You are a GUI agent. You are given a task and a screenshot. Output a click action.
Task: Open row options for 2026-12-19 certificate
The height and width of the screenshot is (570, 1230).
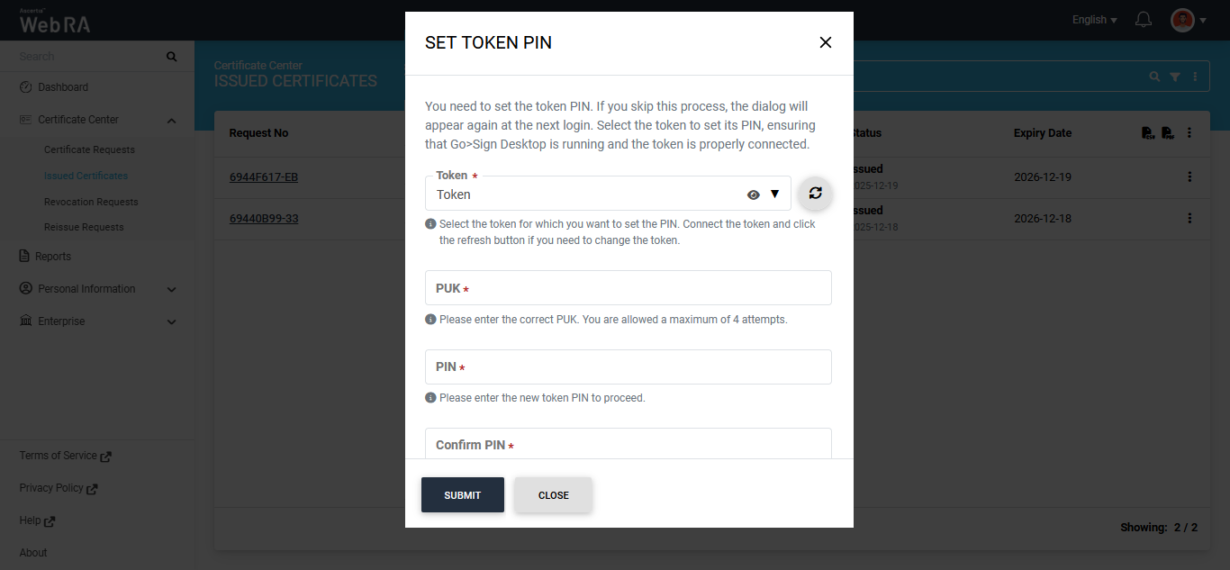[x=1189, y=177]
